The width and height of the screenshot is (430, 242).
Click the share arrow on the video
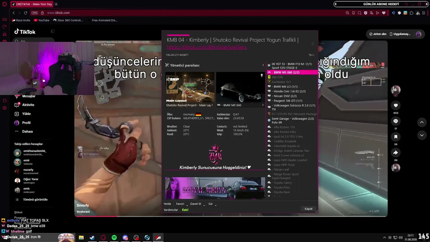[x=396, y=153]
